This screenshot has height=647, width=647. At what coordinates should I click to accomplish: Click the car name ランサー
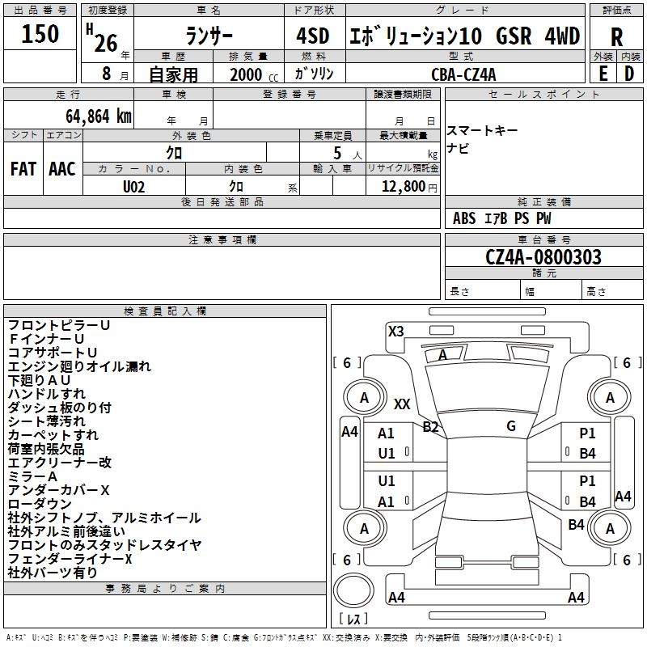[x=209, y=36]
